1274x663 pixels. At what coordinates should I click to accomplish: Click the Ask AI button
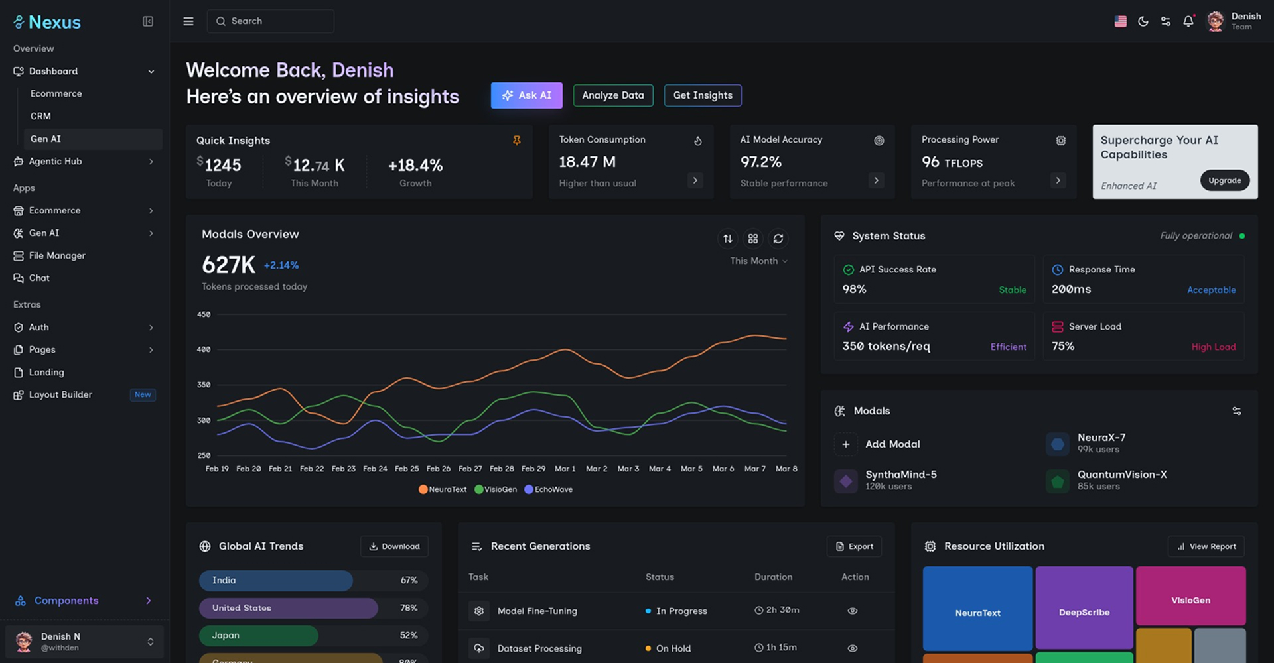[526, 95]
